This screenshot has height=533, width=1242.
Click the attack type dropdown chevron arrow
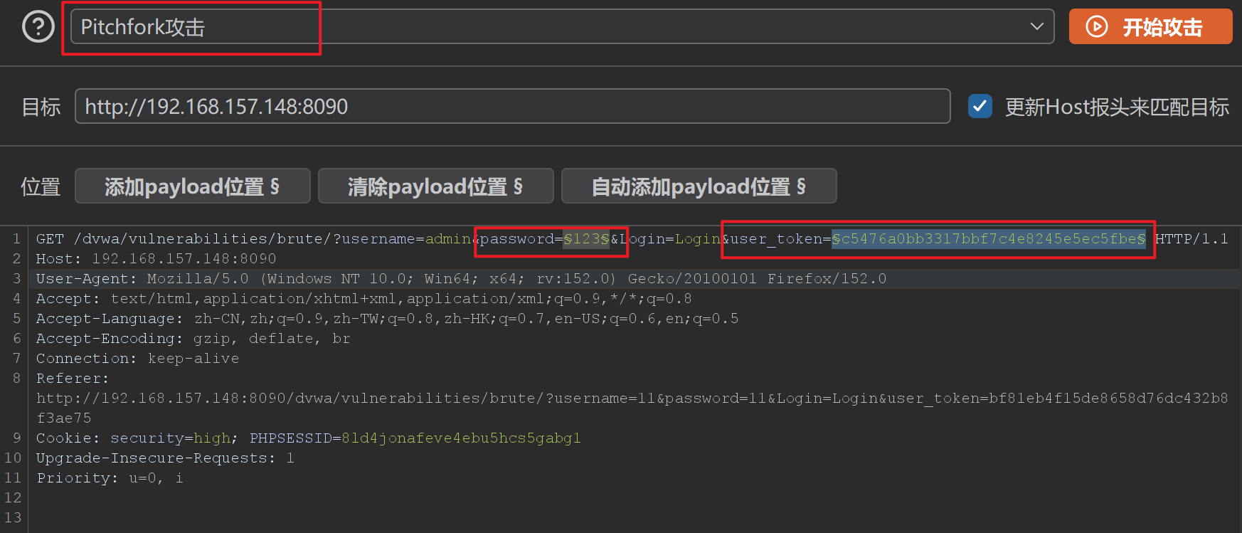tap(1036, 26)
